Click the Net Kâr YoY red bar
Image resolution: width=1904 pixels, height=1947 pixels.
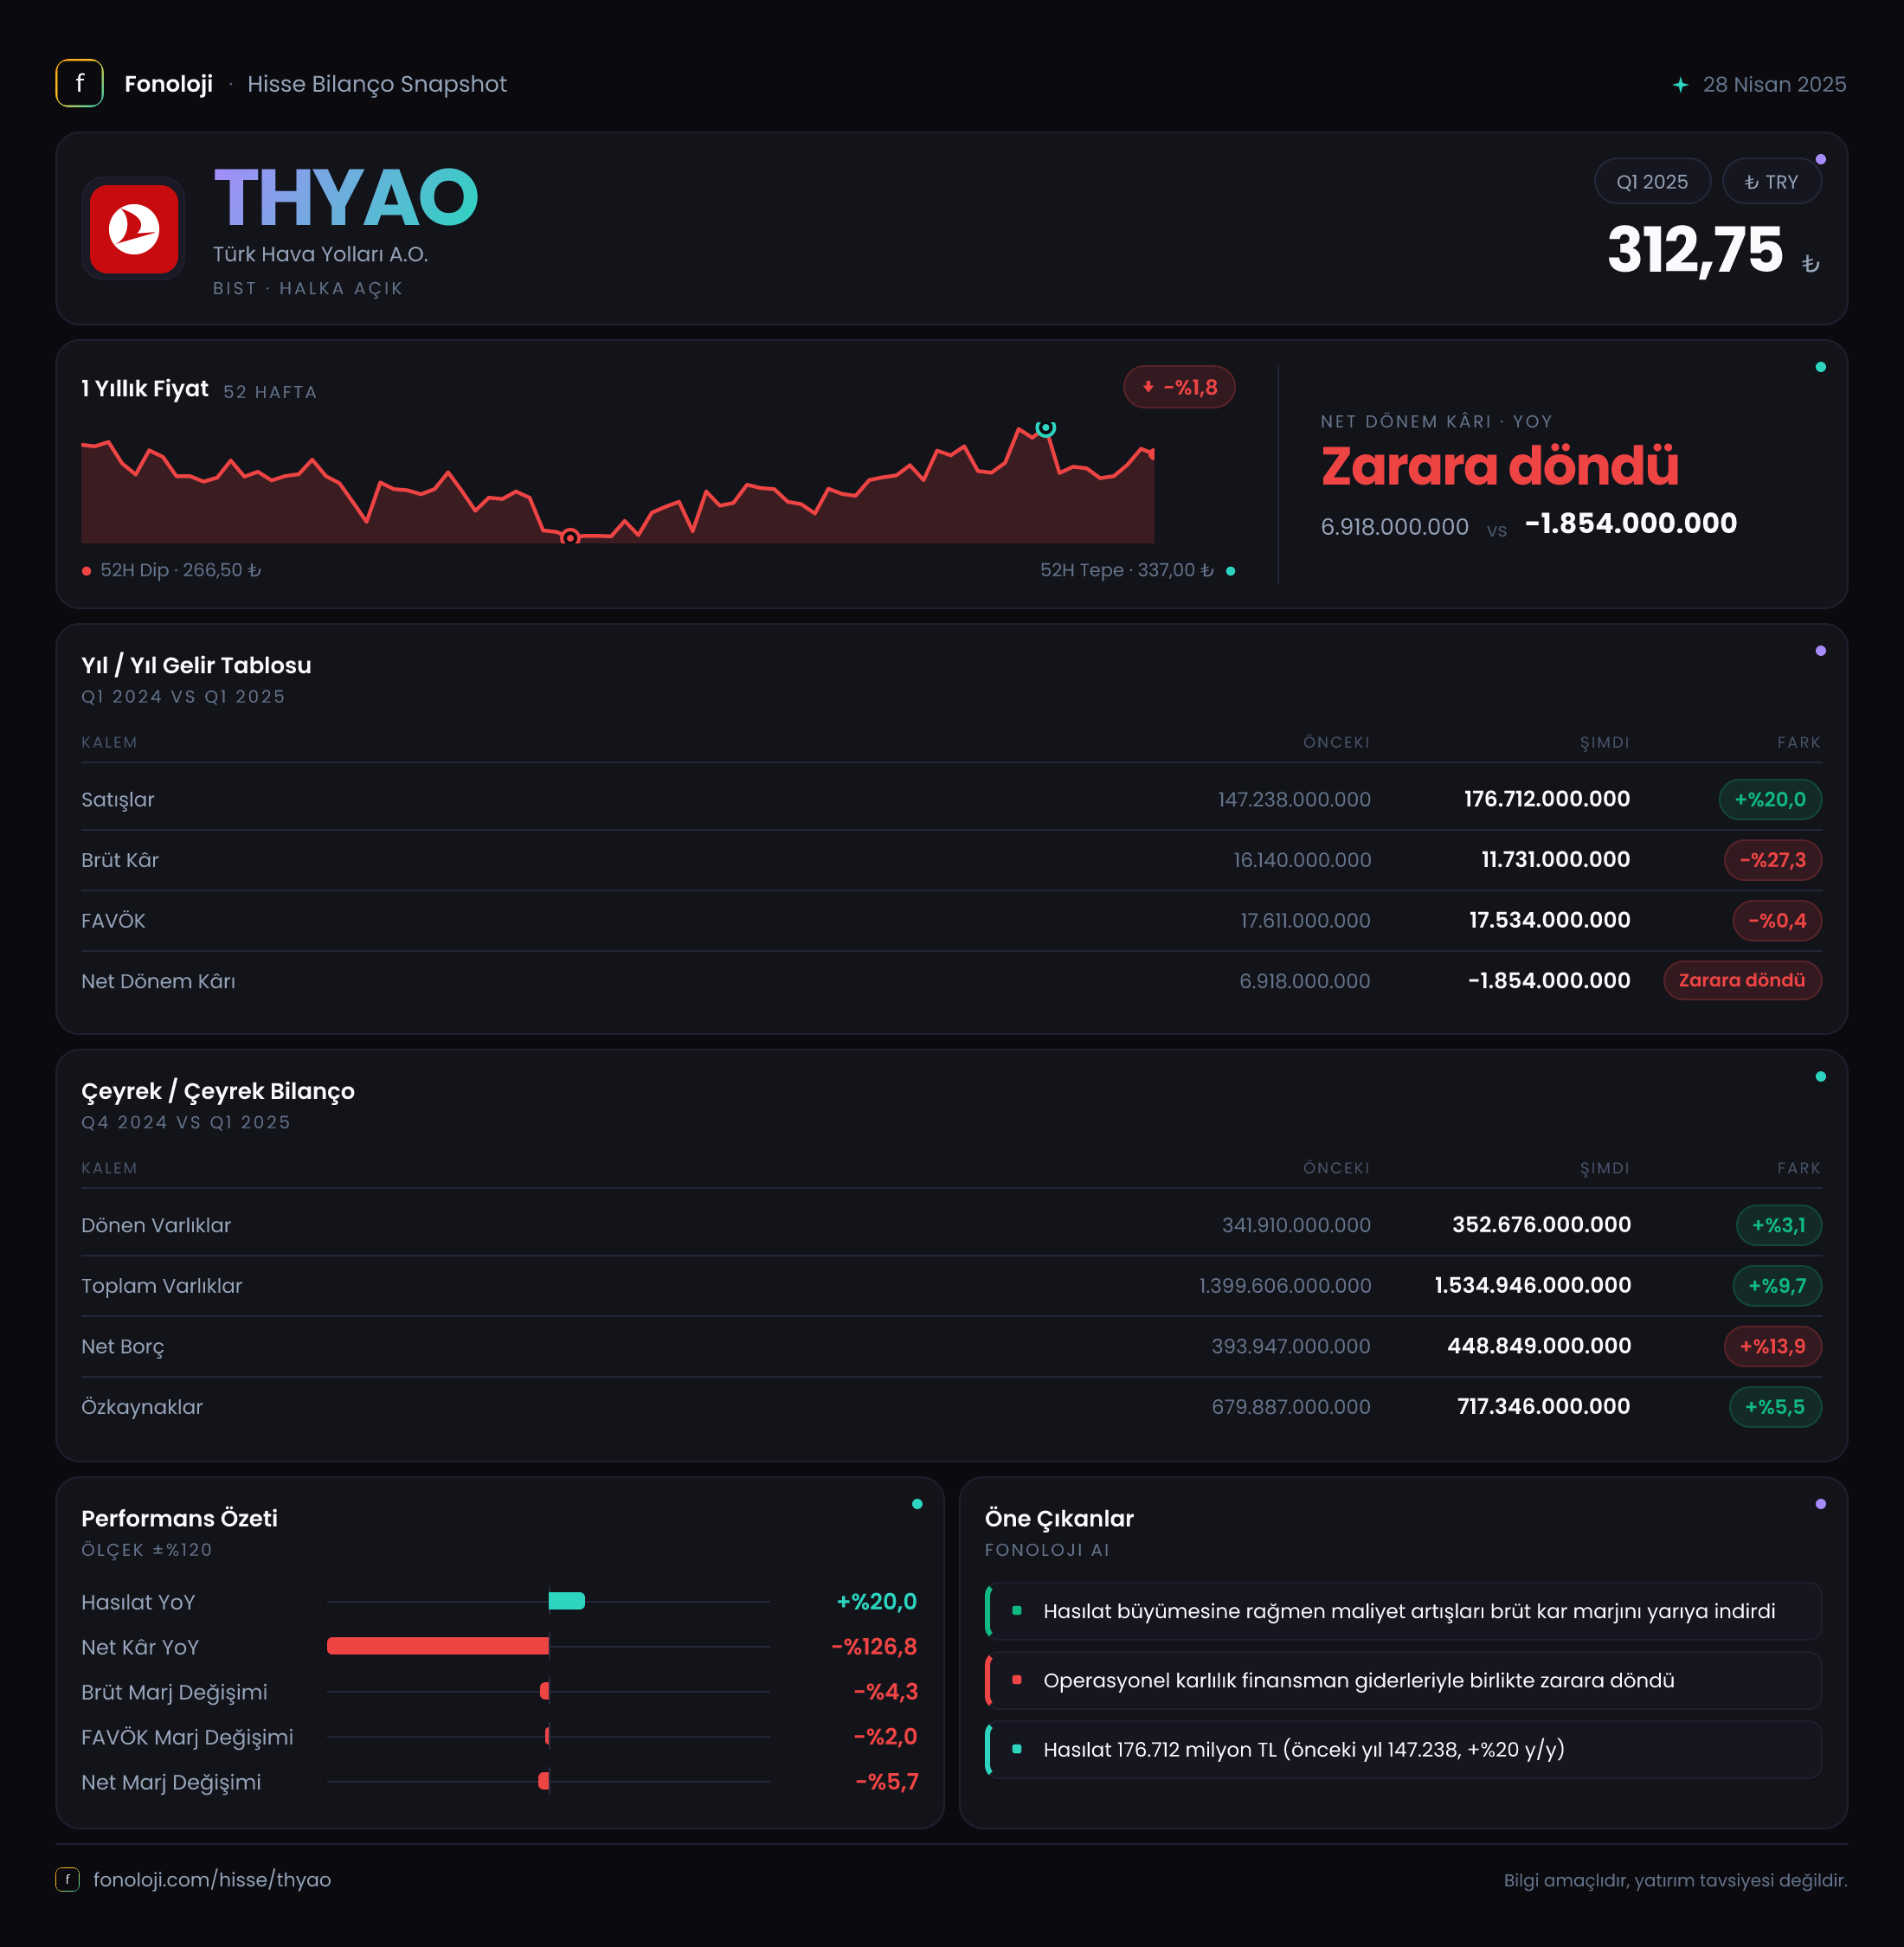coord(438,1646)
